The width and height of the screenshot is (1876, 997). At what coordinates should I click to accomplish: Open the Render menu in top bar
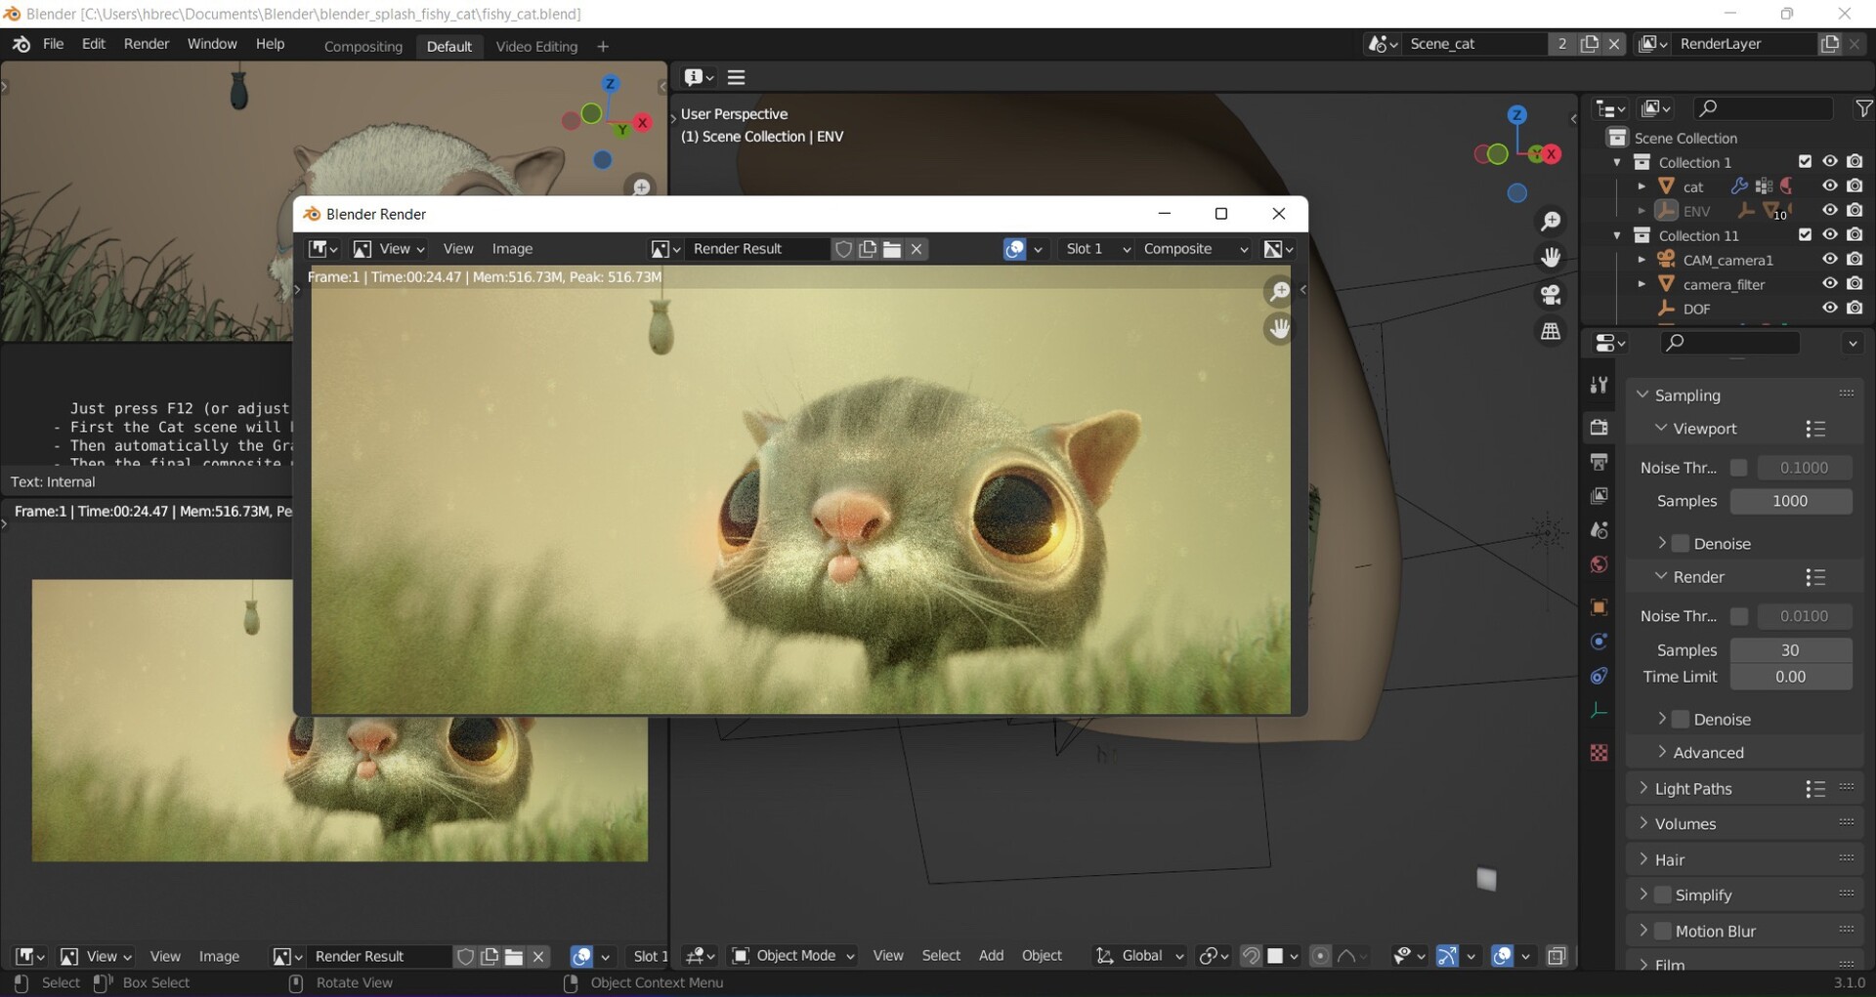click(x=146, y=44)
